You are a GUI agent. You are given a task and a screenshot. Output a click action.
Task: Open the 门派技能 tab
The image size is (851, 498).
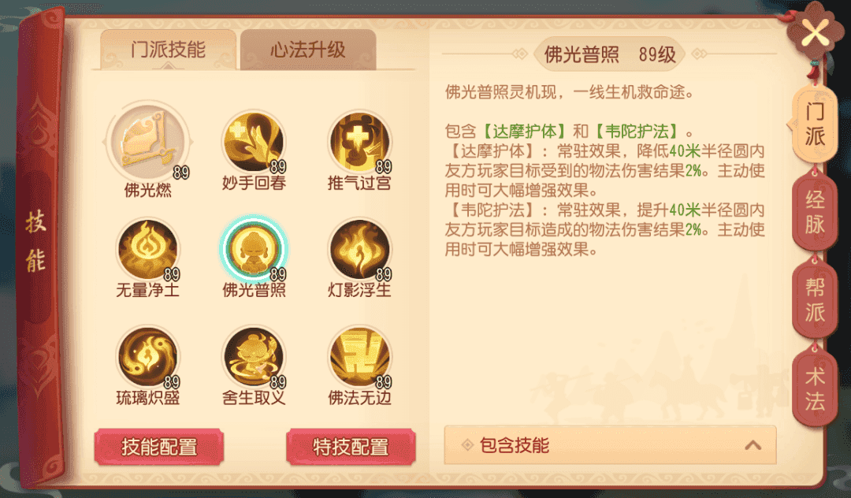[169, 50]
